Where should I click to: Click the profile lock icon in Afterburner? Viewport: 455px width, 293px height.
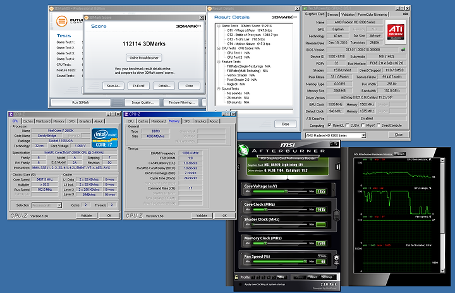pos(236,277)
